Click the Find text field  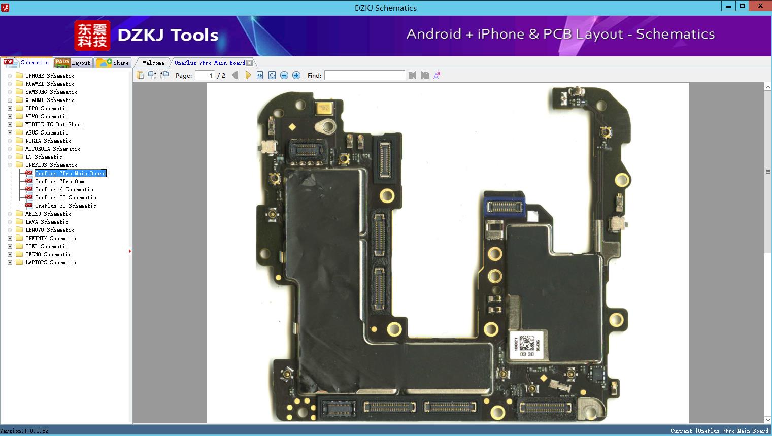click(365, 75)
